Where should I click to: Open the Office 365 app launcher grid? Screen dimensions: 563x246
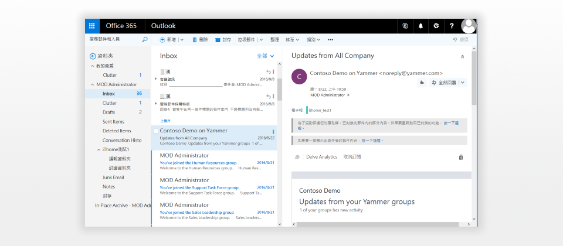[x=91, y=26]
